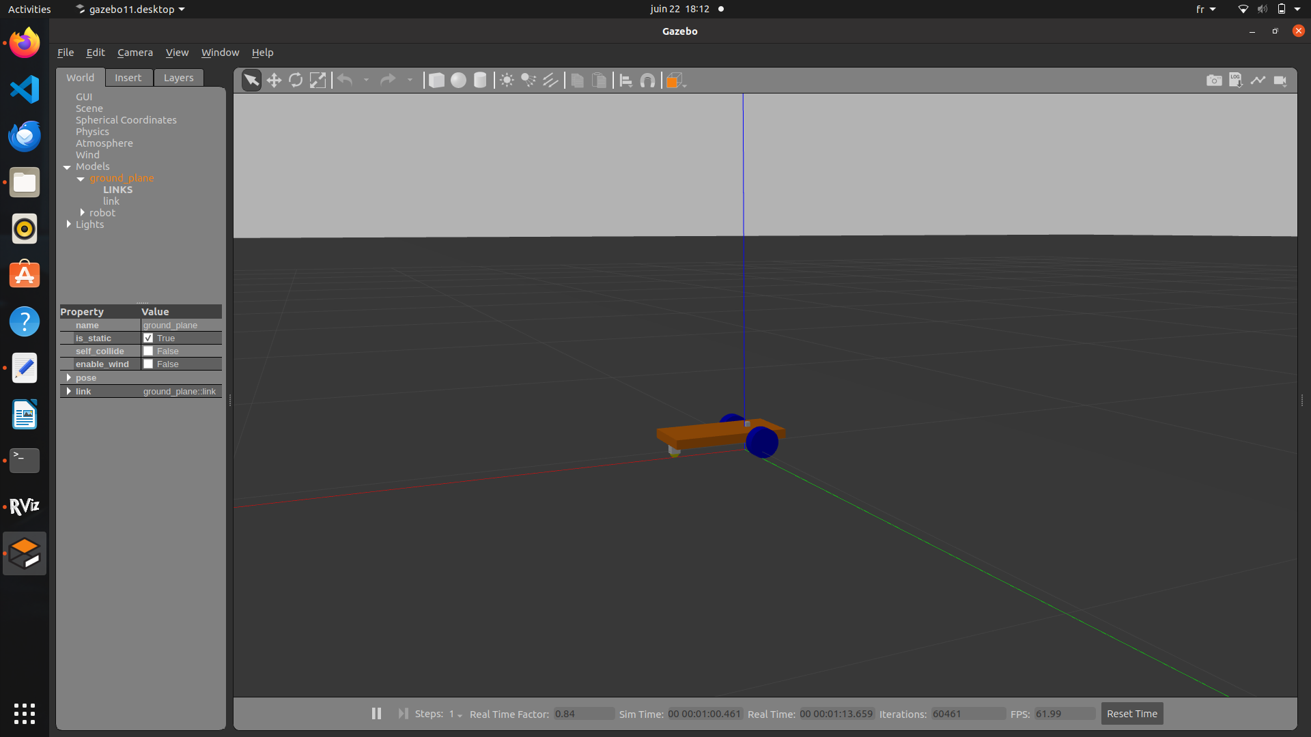Expand the Lights tree item
The image size is (1311, 737).
(x=69, y=225)
